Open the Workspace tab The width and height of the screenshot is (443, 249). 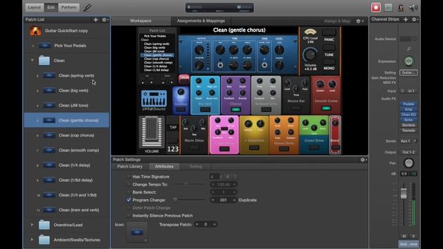(141, 21)
